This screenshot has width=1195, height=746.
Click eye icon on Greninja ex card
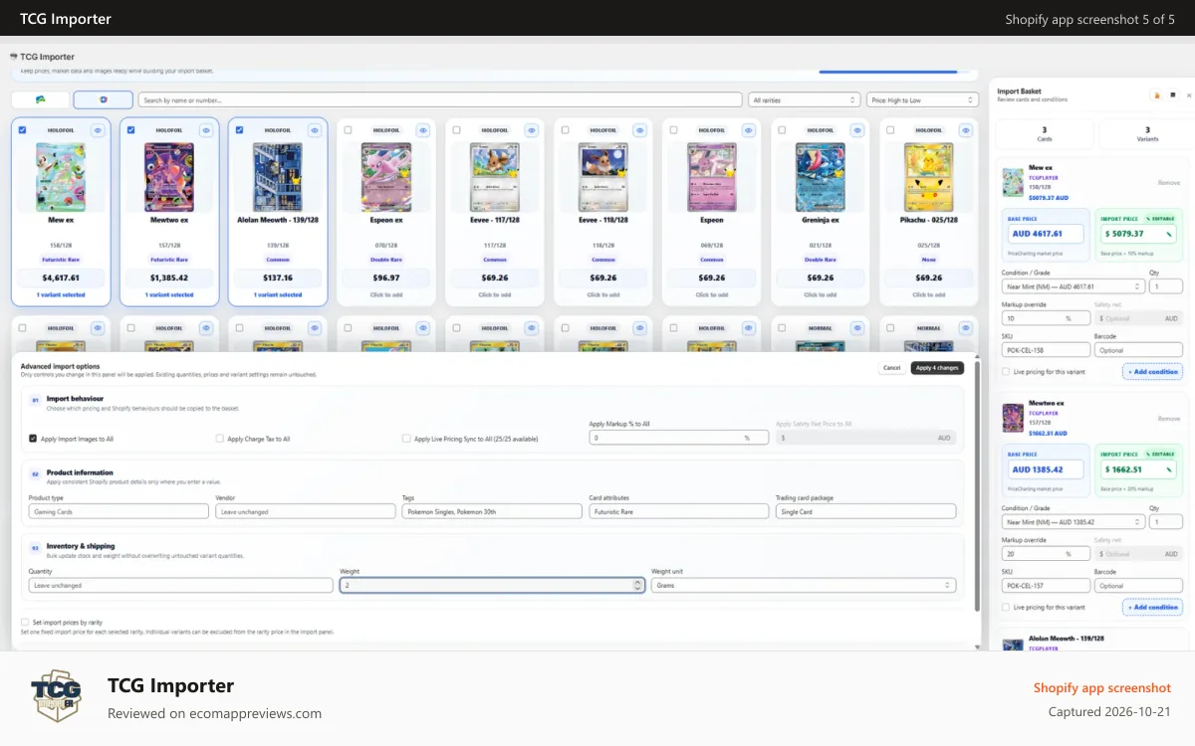[857, 130]
